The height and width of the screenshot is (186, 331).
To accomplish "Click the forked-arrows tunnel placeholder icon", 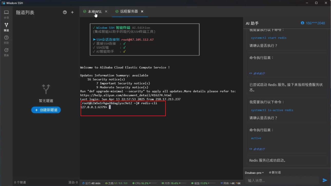I will coord(46,89).
